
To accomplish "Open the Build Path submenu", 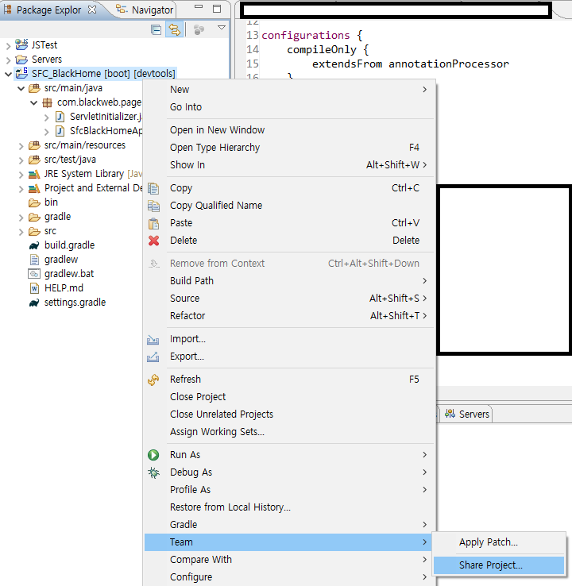I will coord(290,280).
